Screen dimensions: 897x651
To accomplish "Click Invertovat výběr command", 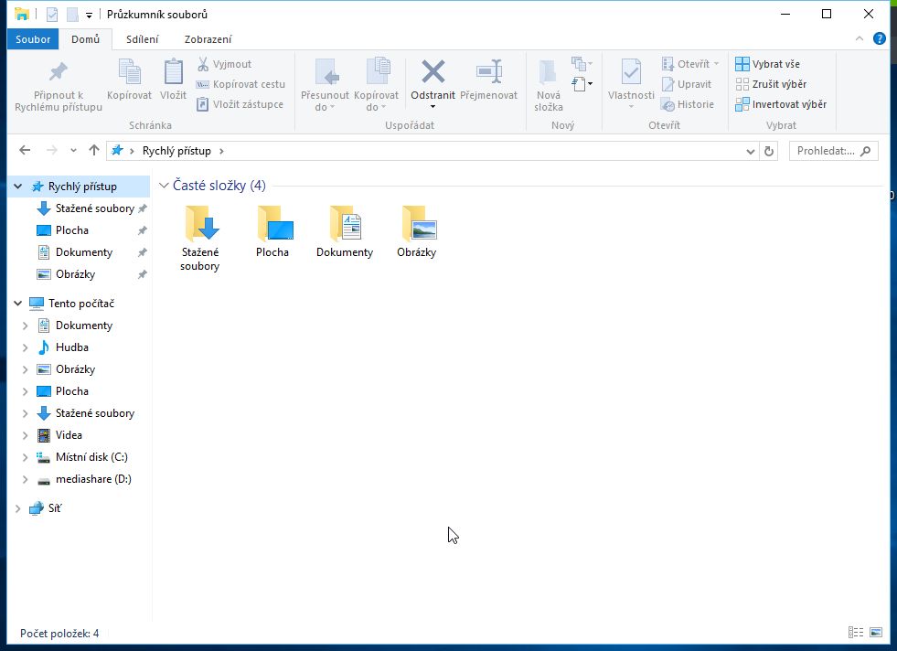I will [781, 104].
